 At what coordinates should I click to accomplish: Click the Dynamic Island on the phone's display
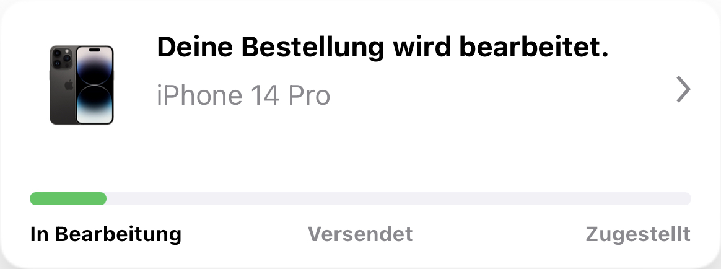(x=94, y=50)
